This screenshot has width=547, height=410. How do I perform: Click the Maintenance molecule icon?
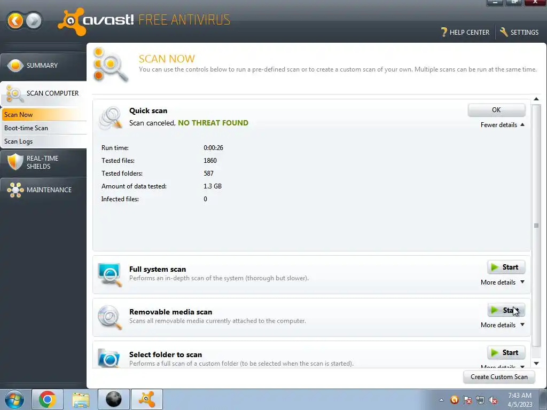coord(15,190)
